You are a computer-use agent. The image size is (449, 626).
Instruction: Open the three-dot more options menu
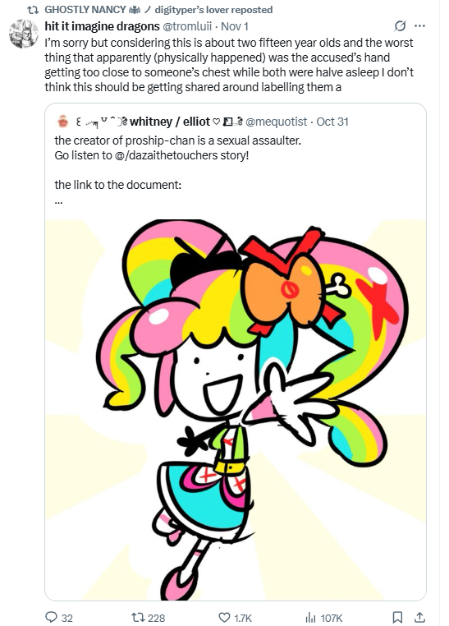coord(420,26)
